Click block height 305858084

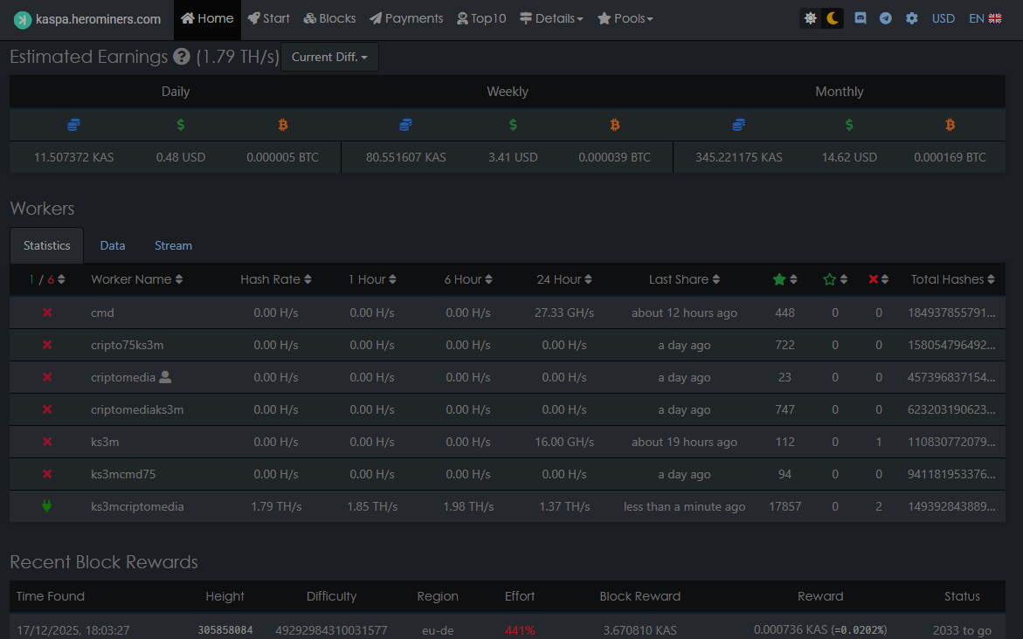click(x=225, y=630)
